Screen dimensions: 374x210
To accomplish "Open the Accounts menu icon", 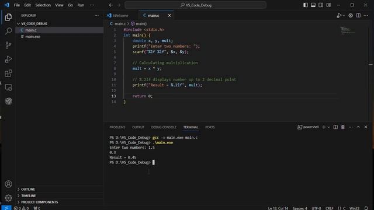I will point(8,184).
